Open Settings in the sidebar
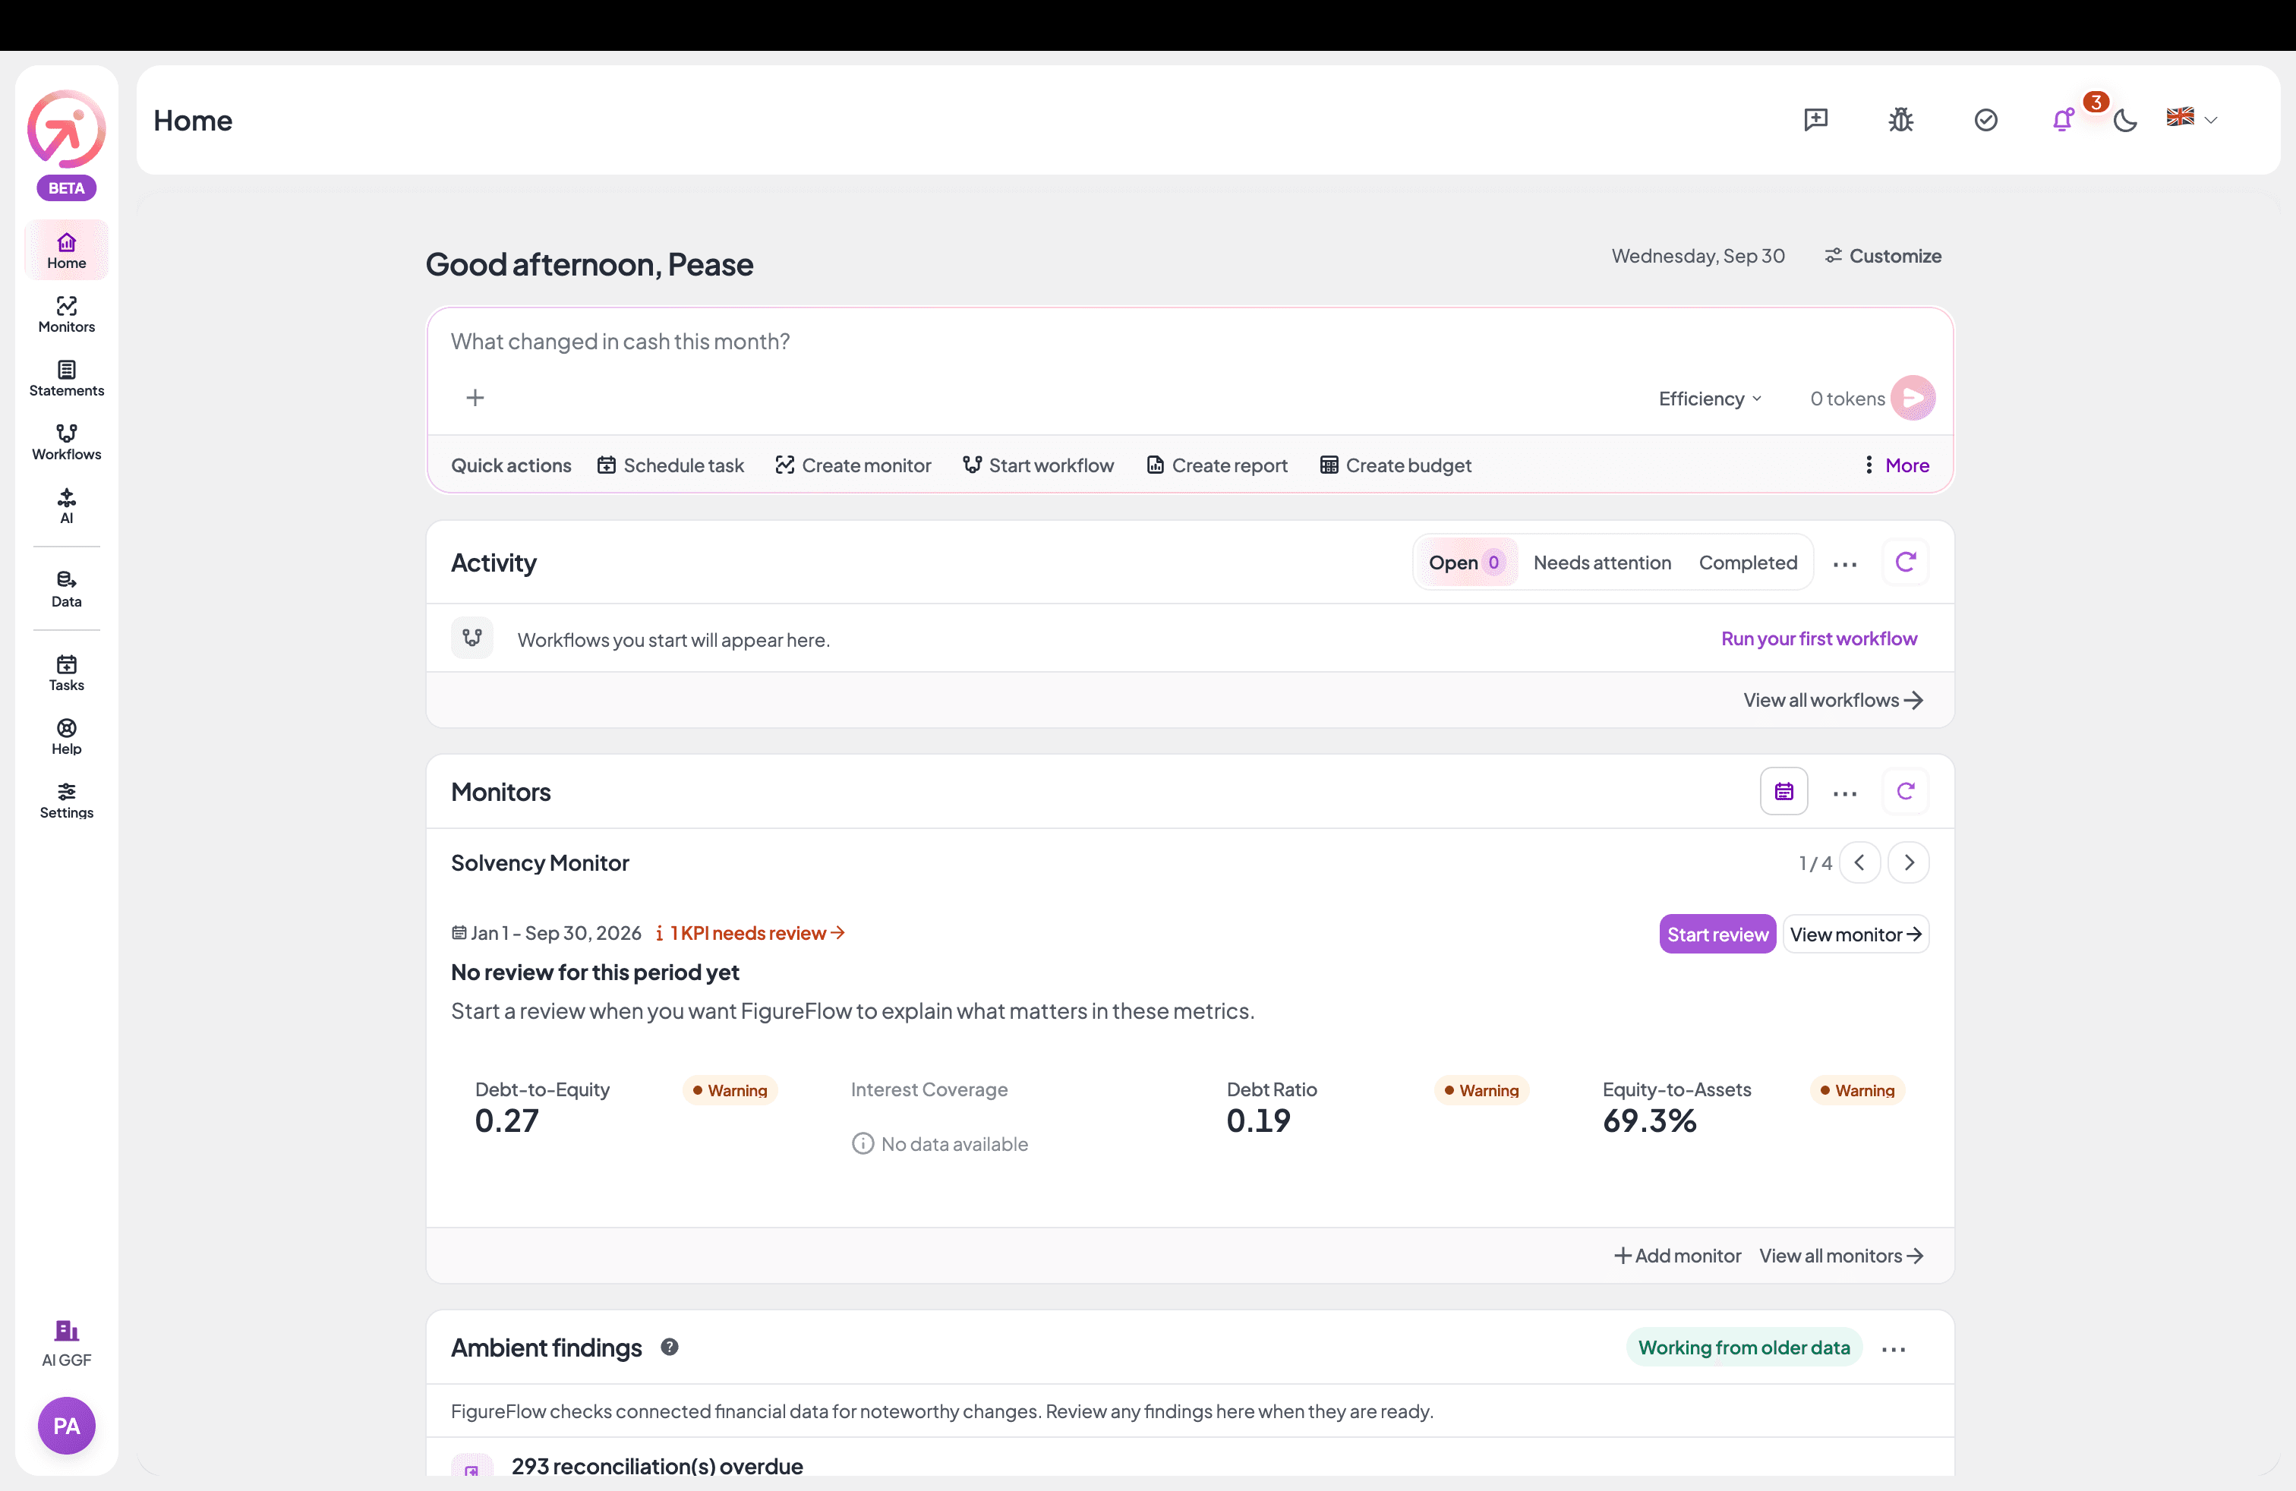Screen dimensions: 2296x1491 [x=67, y=800]
